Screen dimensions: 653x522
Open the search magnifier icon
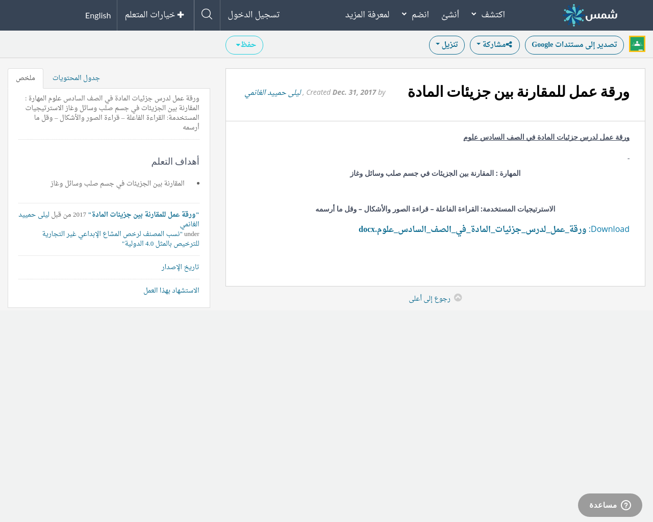coord(207,14)
